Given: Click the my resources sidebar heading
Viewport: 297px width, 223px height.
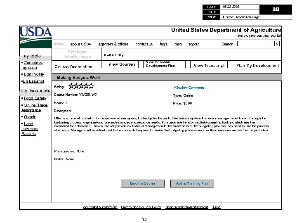Looking at the screenshot, I should [x=35, y=90].
